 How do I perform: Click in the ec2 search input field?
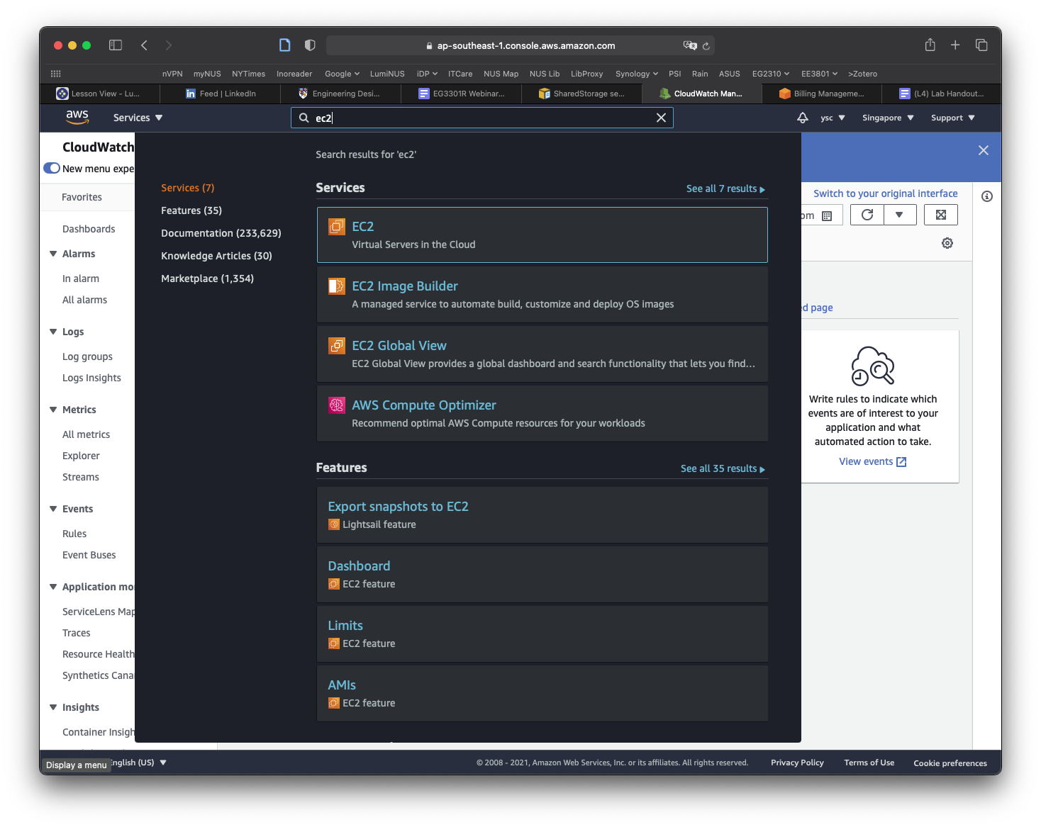tap(482, 118)
